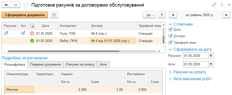
Task: Click the Подробиці за договором link
Action: [25, 58]
